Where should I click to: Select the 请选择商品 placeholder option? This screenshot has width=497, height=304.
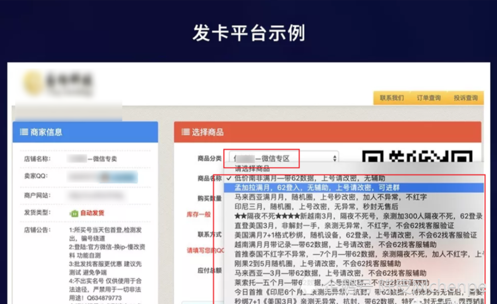[354, 169]
